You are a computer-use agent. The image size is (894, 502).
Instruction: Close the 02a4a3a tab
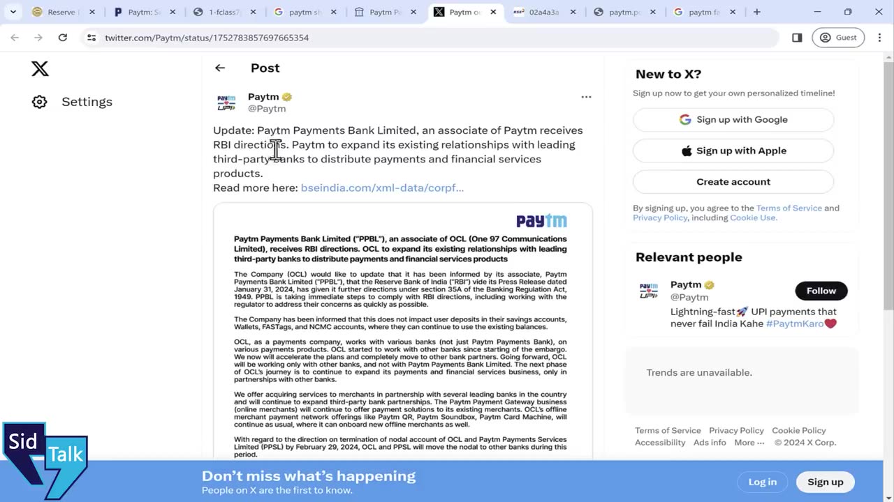(x=573, y=12)
